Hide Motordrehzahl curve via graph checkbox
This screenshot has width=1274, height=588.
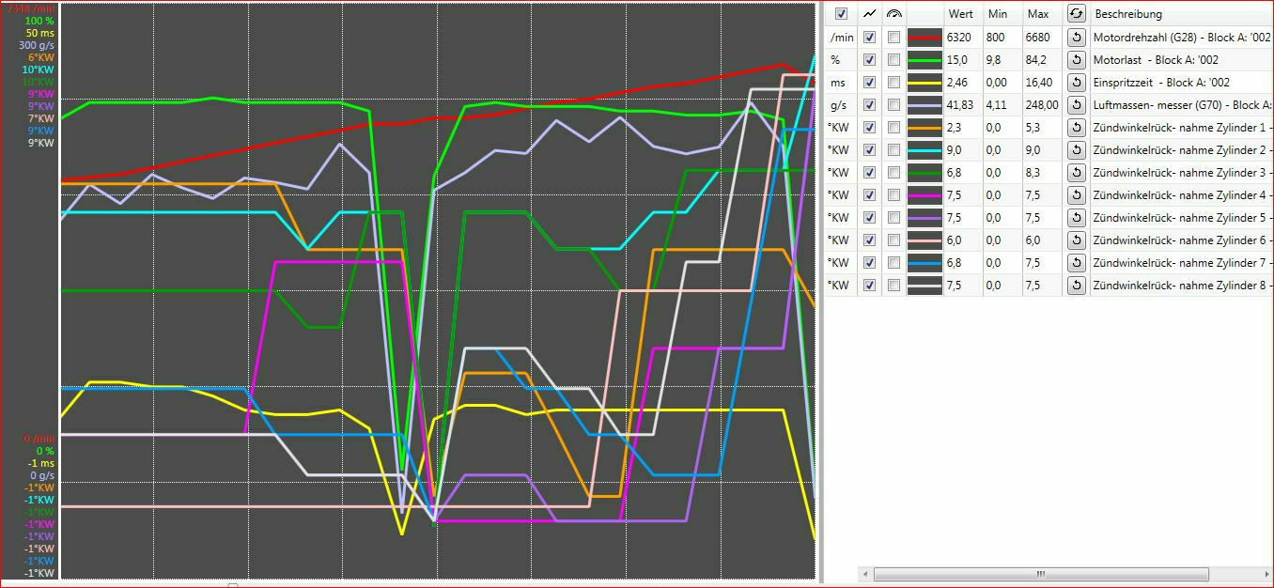click(869, 38)
